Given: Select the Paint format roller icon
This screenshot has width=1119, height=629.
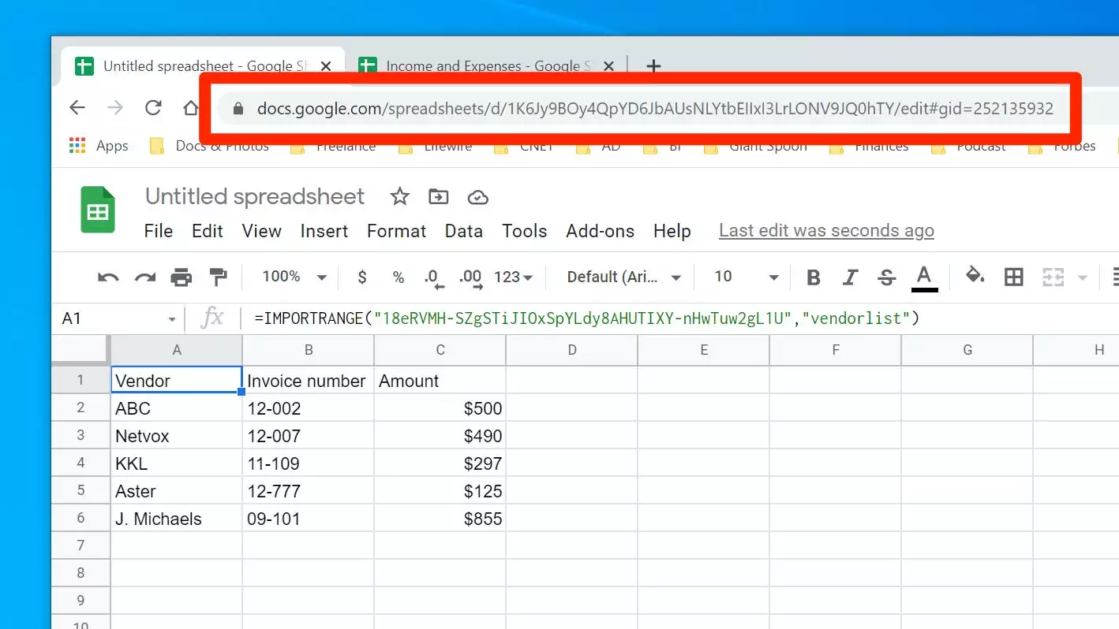Looking at the screenshot, I should (x=218, y=277).
